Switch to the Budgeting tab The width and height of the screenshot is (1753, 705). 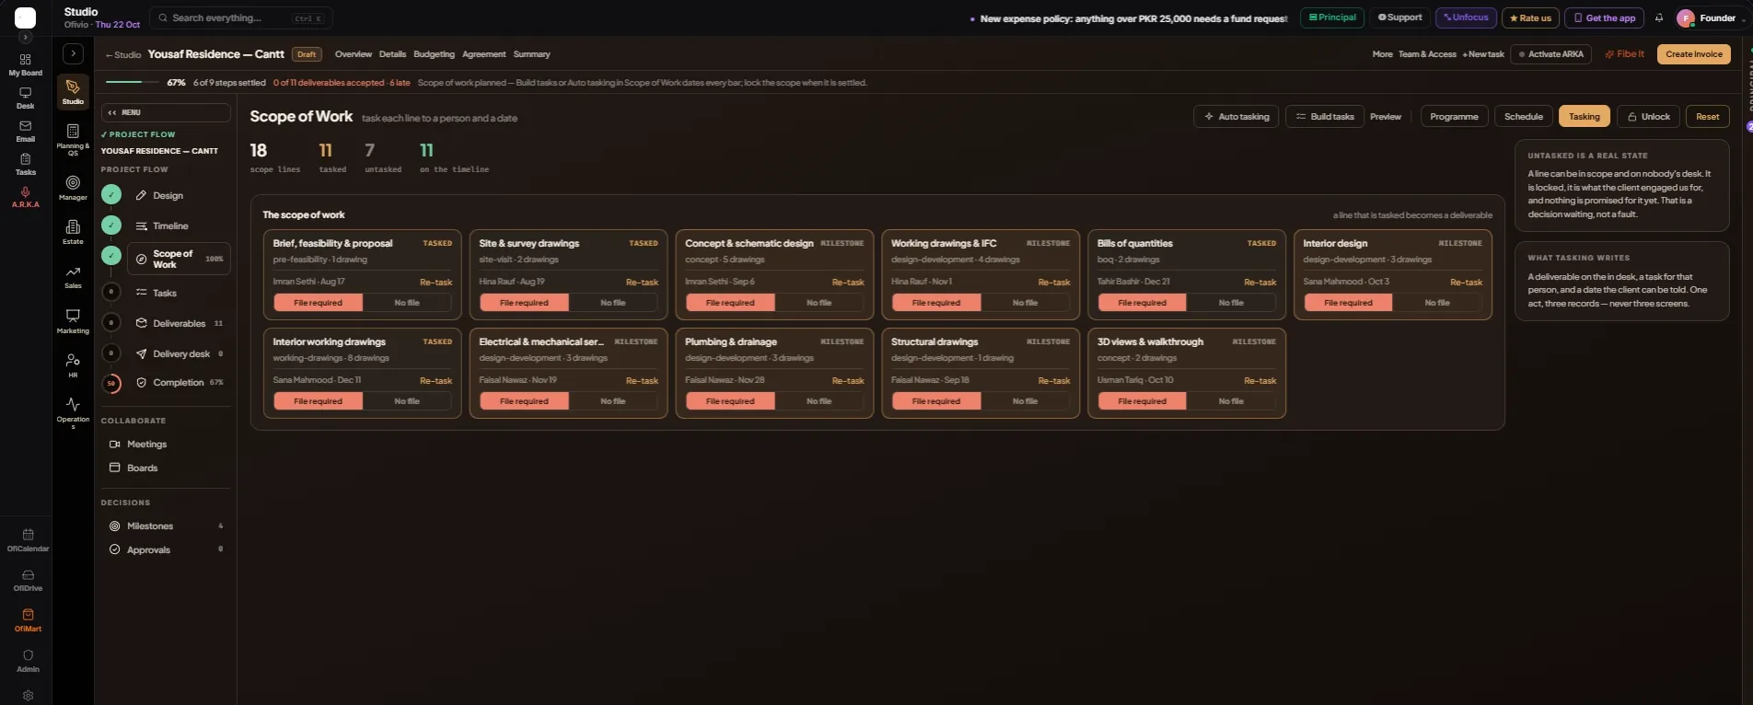(434, 54)
